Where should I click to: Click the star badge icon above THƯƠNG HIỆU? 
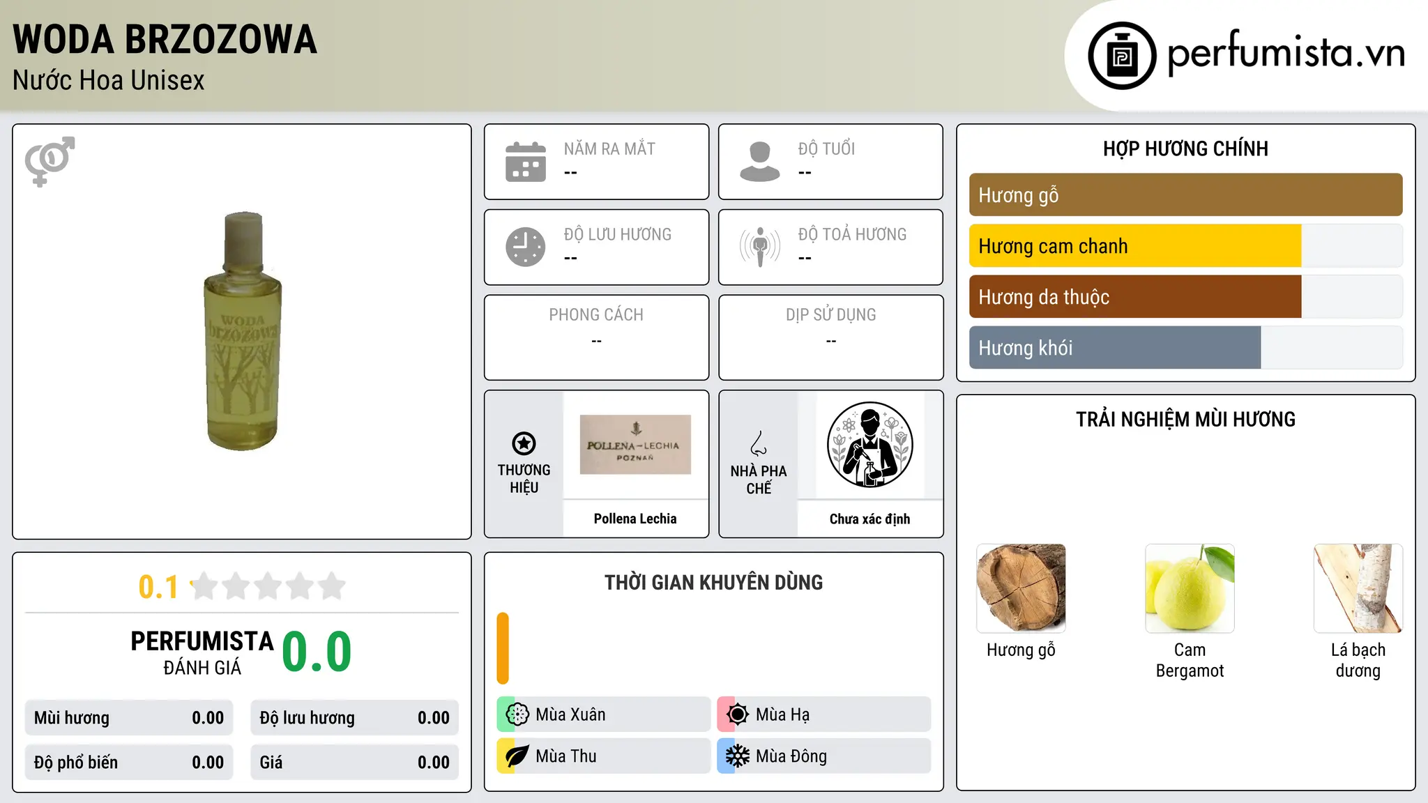(x=524, y=443)
